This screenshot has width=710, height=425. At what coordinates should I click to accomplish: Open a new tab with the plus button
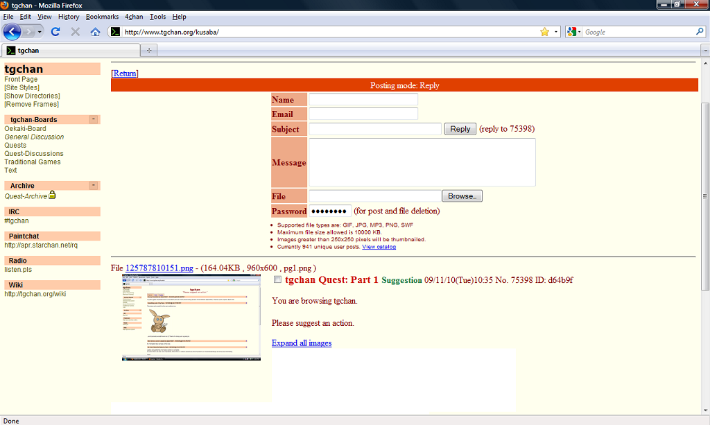149,51
